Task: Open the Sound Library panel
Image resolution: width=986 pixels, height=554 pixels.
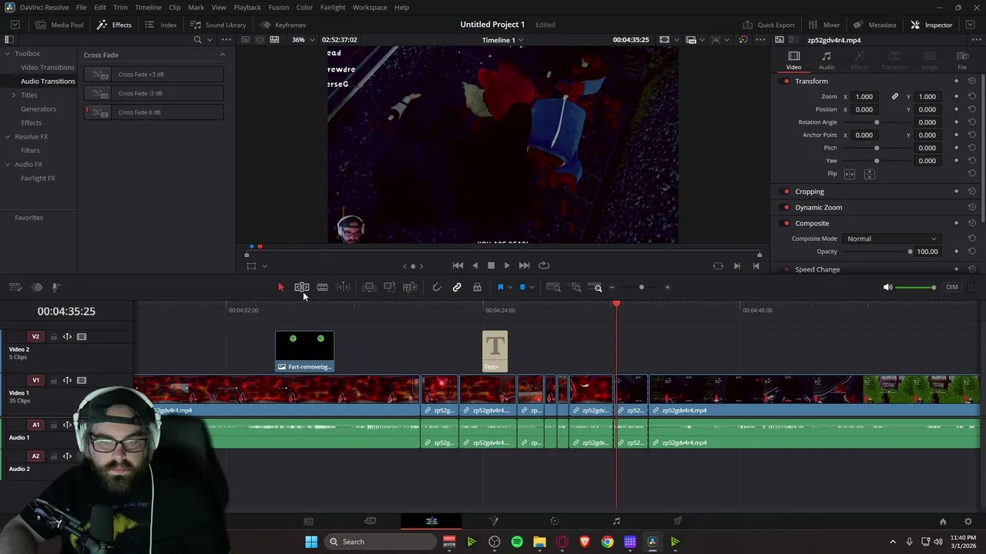Action: pyautogui.click(x=218, y=25)
